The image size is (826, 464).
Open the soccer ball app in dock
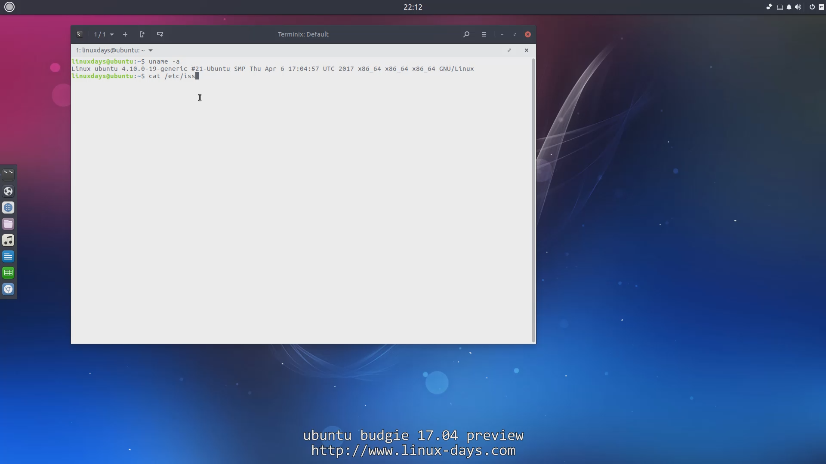(x=8, y=191)
